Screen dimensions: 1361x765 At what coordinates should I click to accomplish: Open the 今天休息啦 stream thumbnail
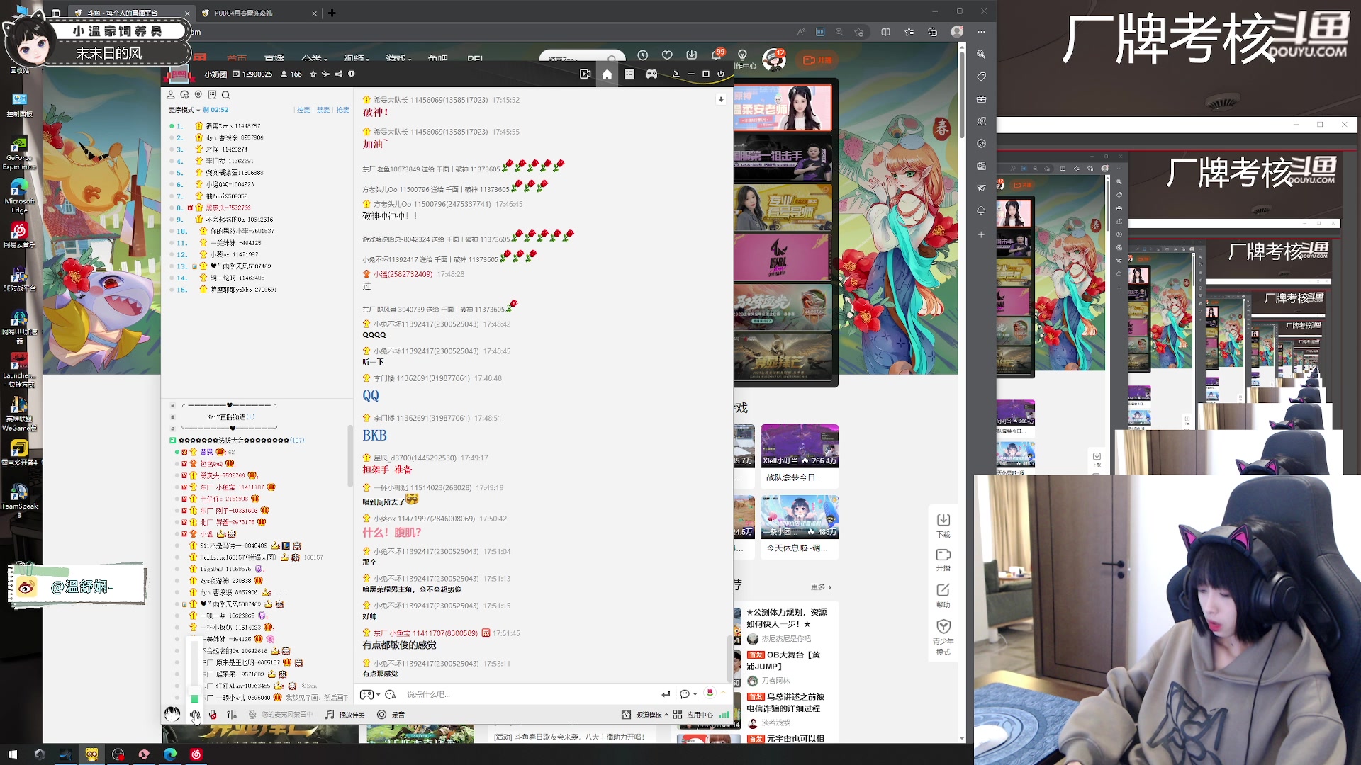pyautogui.click(x=800, y=516)
